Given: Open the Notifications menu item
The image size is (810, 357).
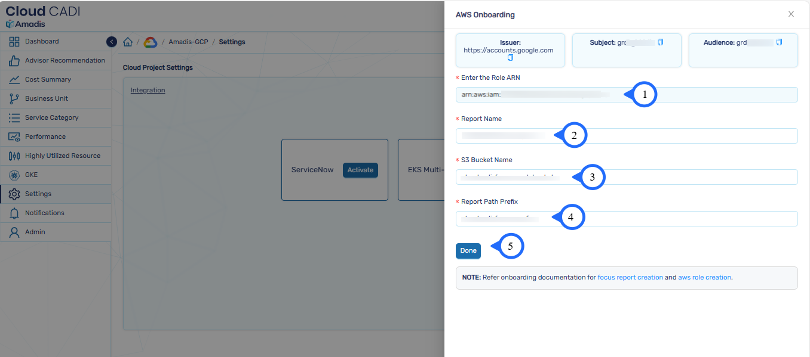Looking at the screenshot, I should click(44, 213).
